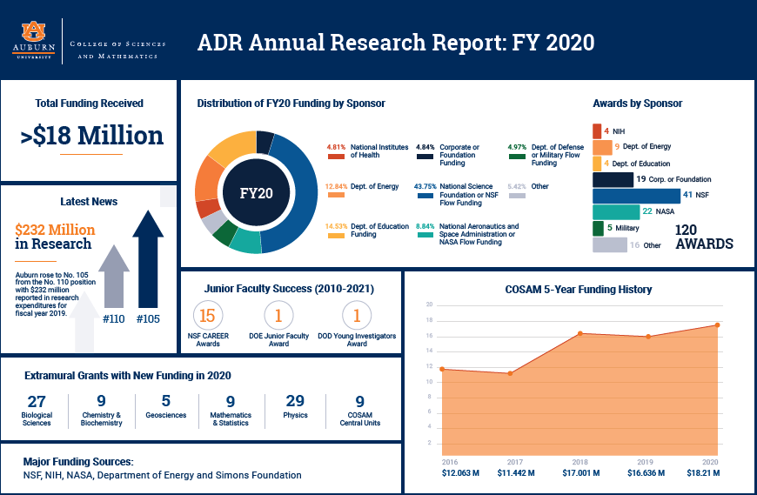Select the 15 NSF CAREER Awards circle
The image size is (757, 495).
pyautogui.click(x=207, y=316)
